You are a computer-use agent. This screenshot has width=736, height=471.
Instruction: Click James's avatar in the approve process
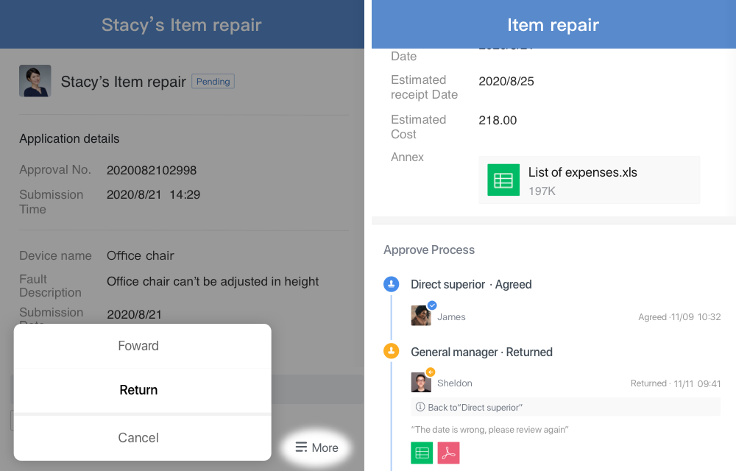pos(421,316)
